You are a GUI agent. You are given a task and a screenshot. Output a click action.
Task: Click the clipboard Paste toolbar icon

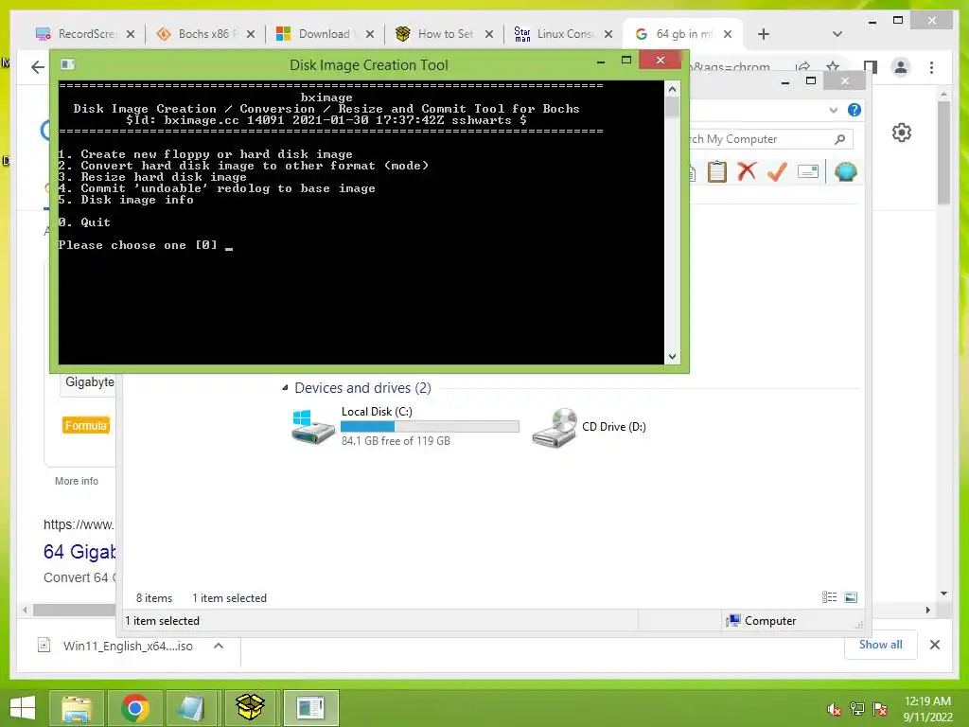(x=717, y=172)
